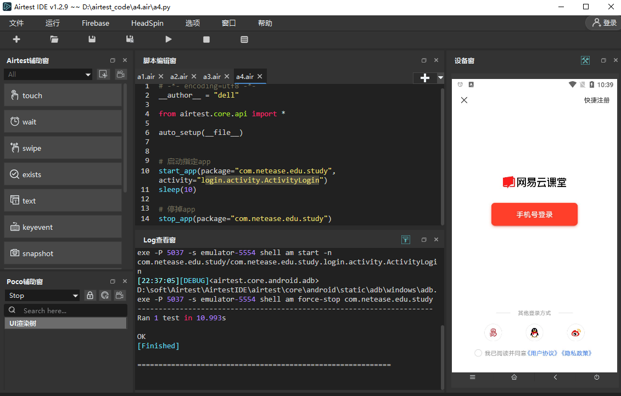Image resolution: width=621 pixels, height=396 pixels.
Task: Tap 快捷注册 on the device screen
Action: pyautogui.click(x=596, y=100)
